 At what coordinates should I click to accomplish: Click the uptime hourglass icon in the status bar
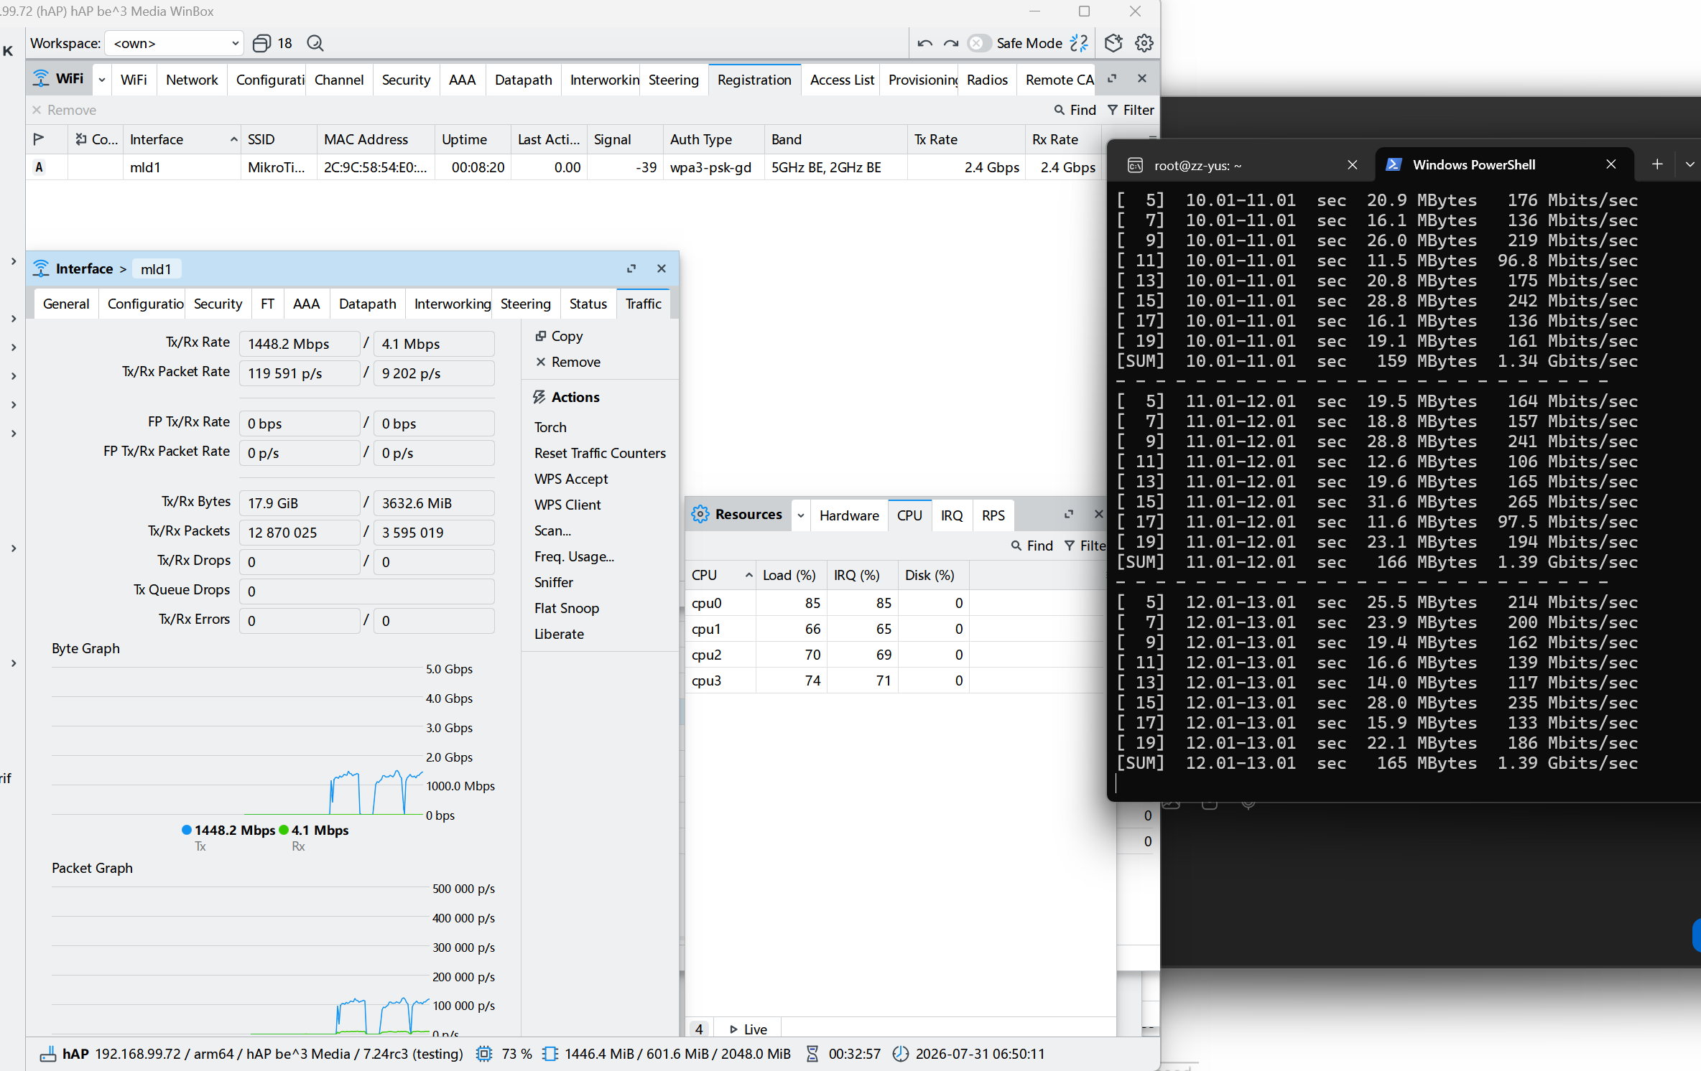812,1054
